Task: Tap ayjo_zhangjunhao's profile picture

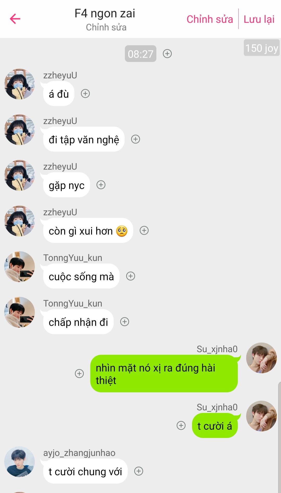Action: tap(20, 462)
